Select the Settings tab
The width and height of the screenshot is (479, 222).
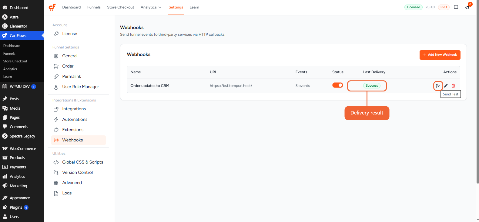pos(176,7)
